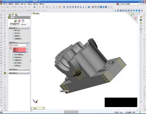This screenshot has height=114, width=146.
Task: Accept the feature via the corner green checkmark
Action: pyautogui.click(x=132, y=14)
